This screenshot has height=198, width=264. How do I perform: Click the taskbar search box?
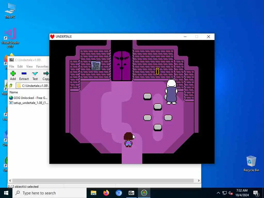tap(49, 193)
